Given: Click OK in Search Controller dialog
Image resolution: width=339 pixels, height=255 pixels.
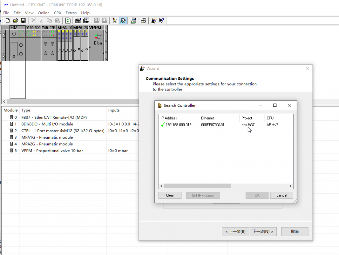Looking at the screenshot, I should pyautogui.click(x=257, y=195).
